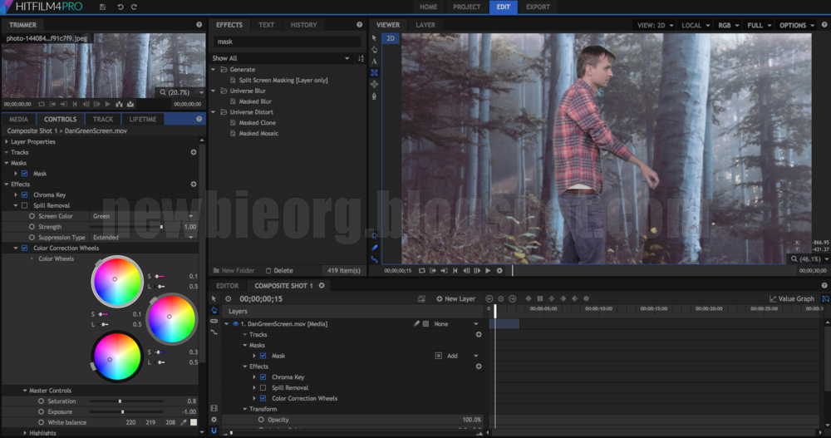Click timeline previous keyframe icon
Image resolution: width=831 pixels, height=438 pixels.
489,299
